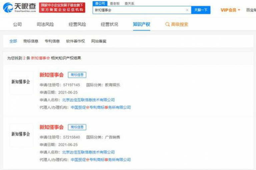Filter by 商标信息
The height and width of the screenshot is (170, 256).
[x=31, y=41]
